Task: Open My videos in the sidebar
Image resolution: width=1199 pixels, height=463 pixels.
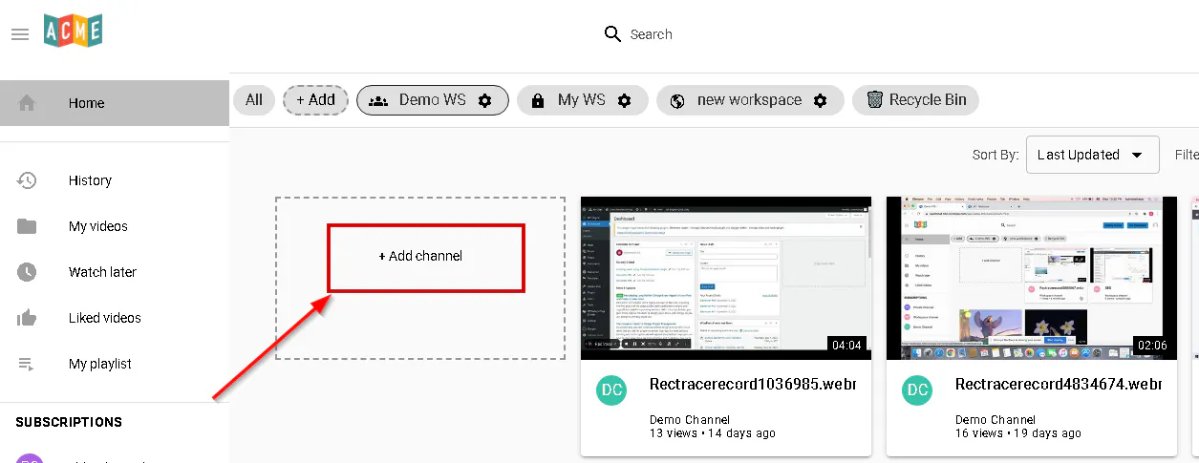Action: point(115,226)
